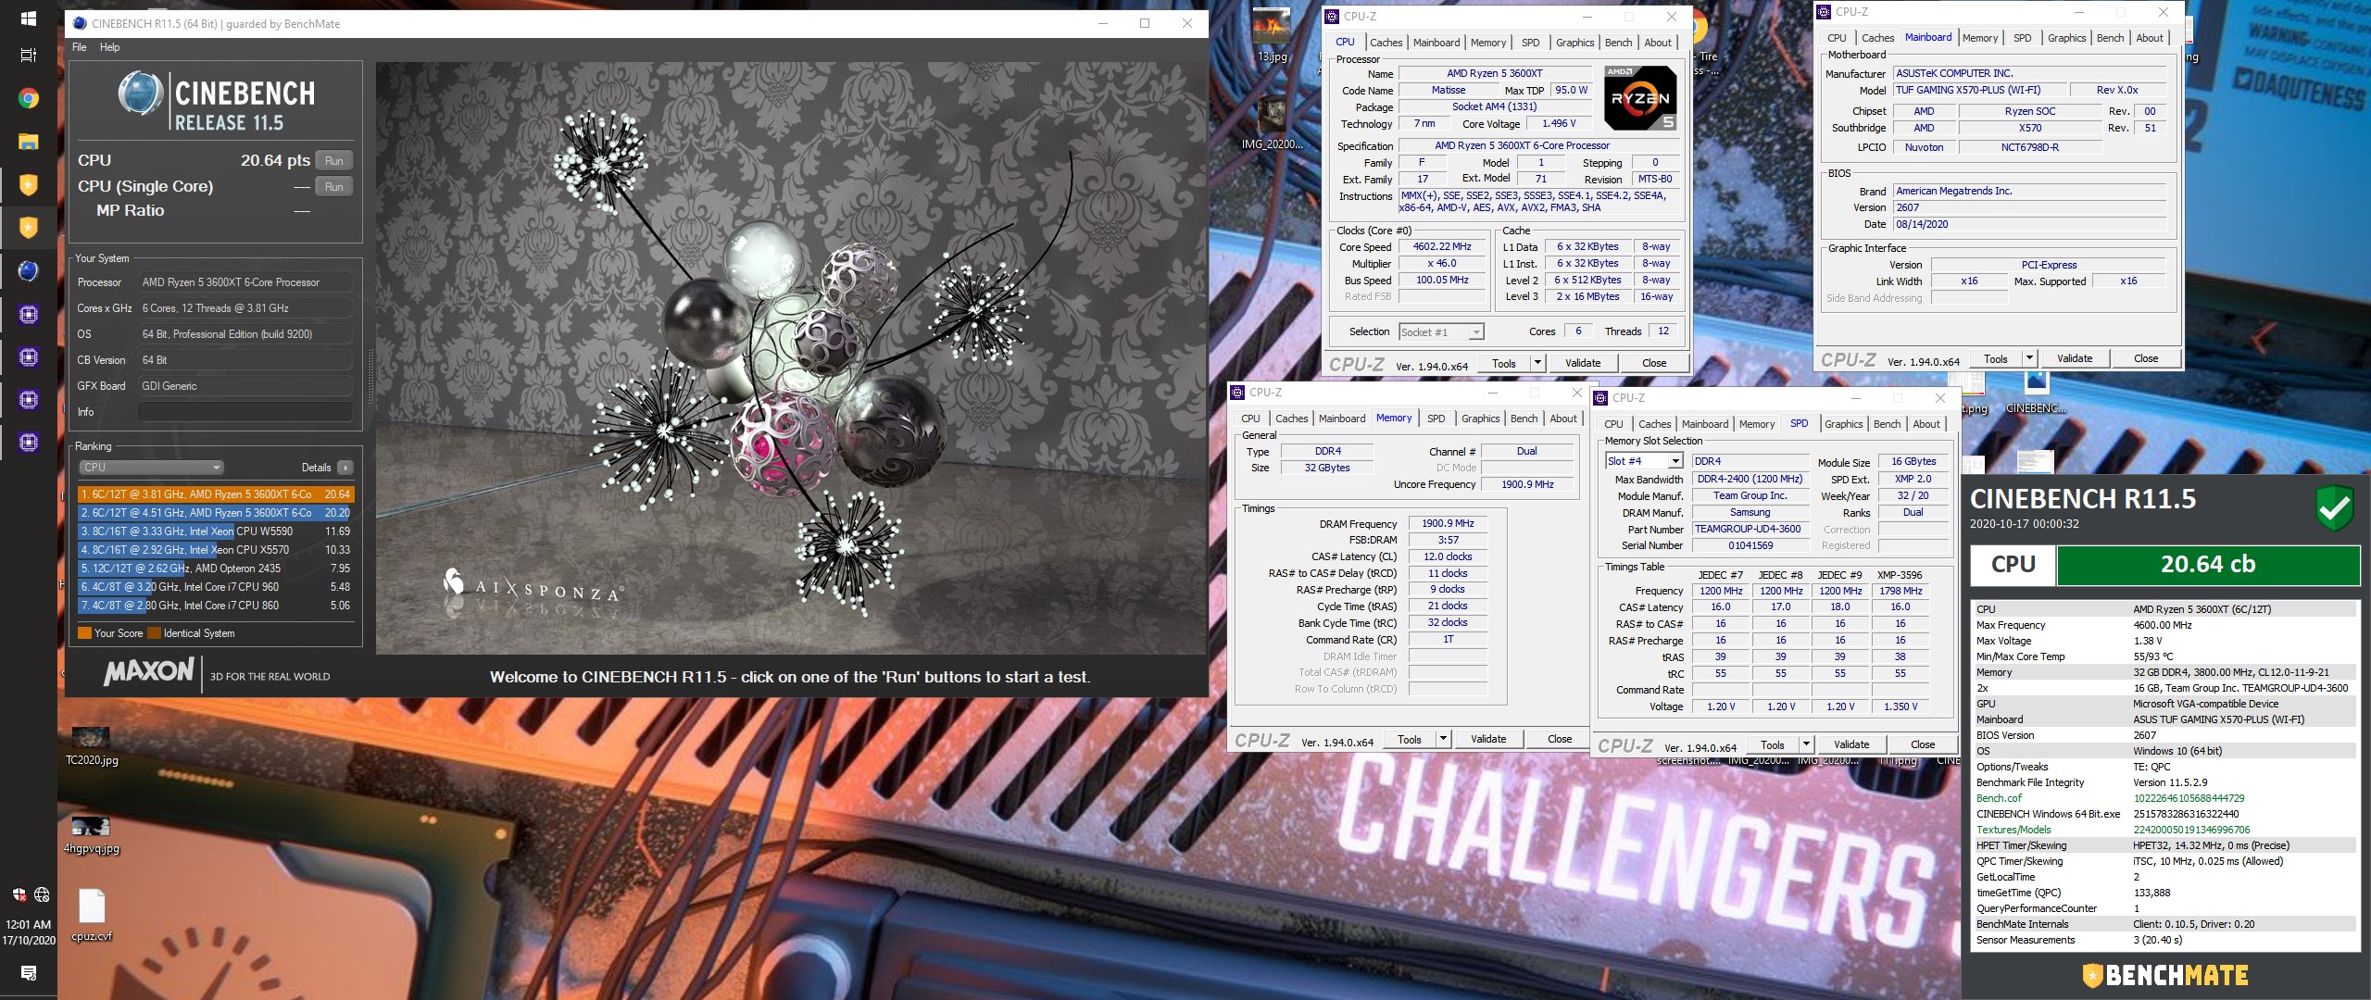Image resolution: width=2371 pixels, height=1000 pixels.
Task: Click Validate in the CPU-Z SPD window
Action: coord(1850,744)
